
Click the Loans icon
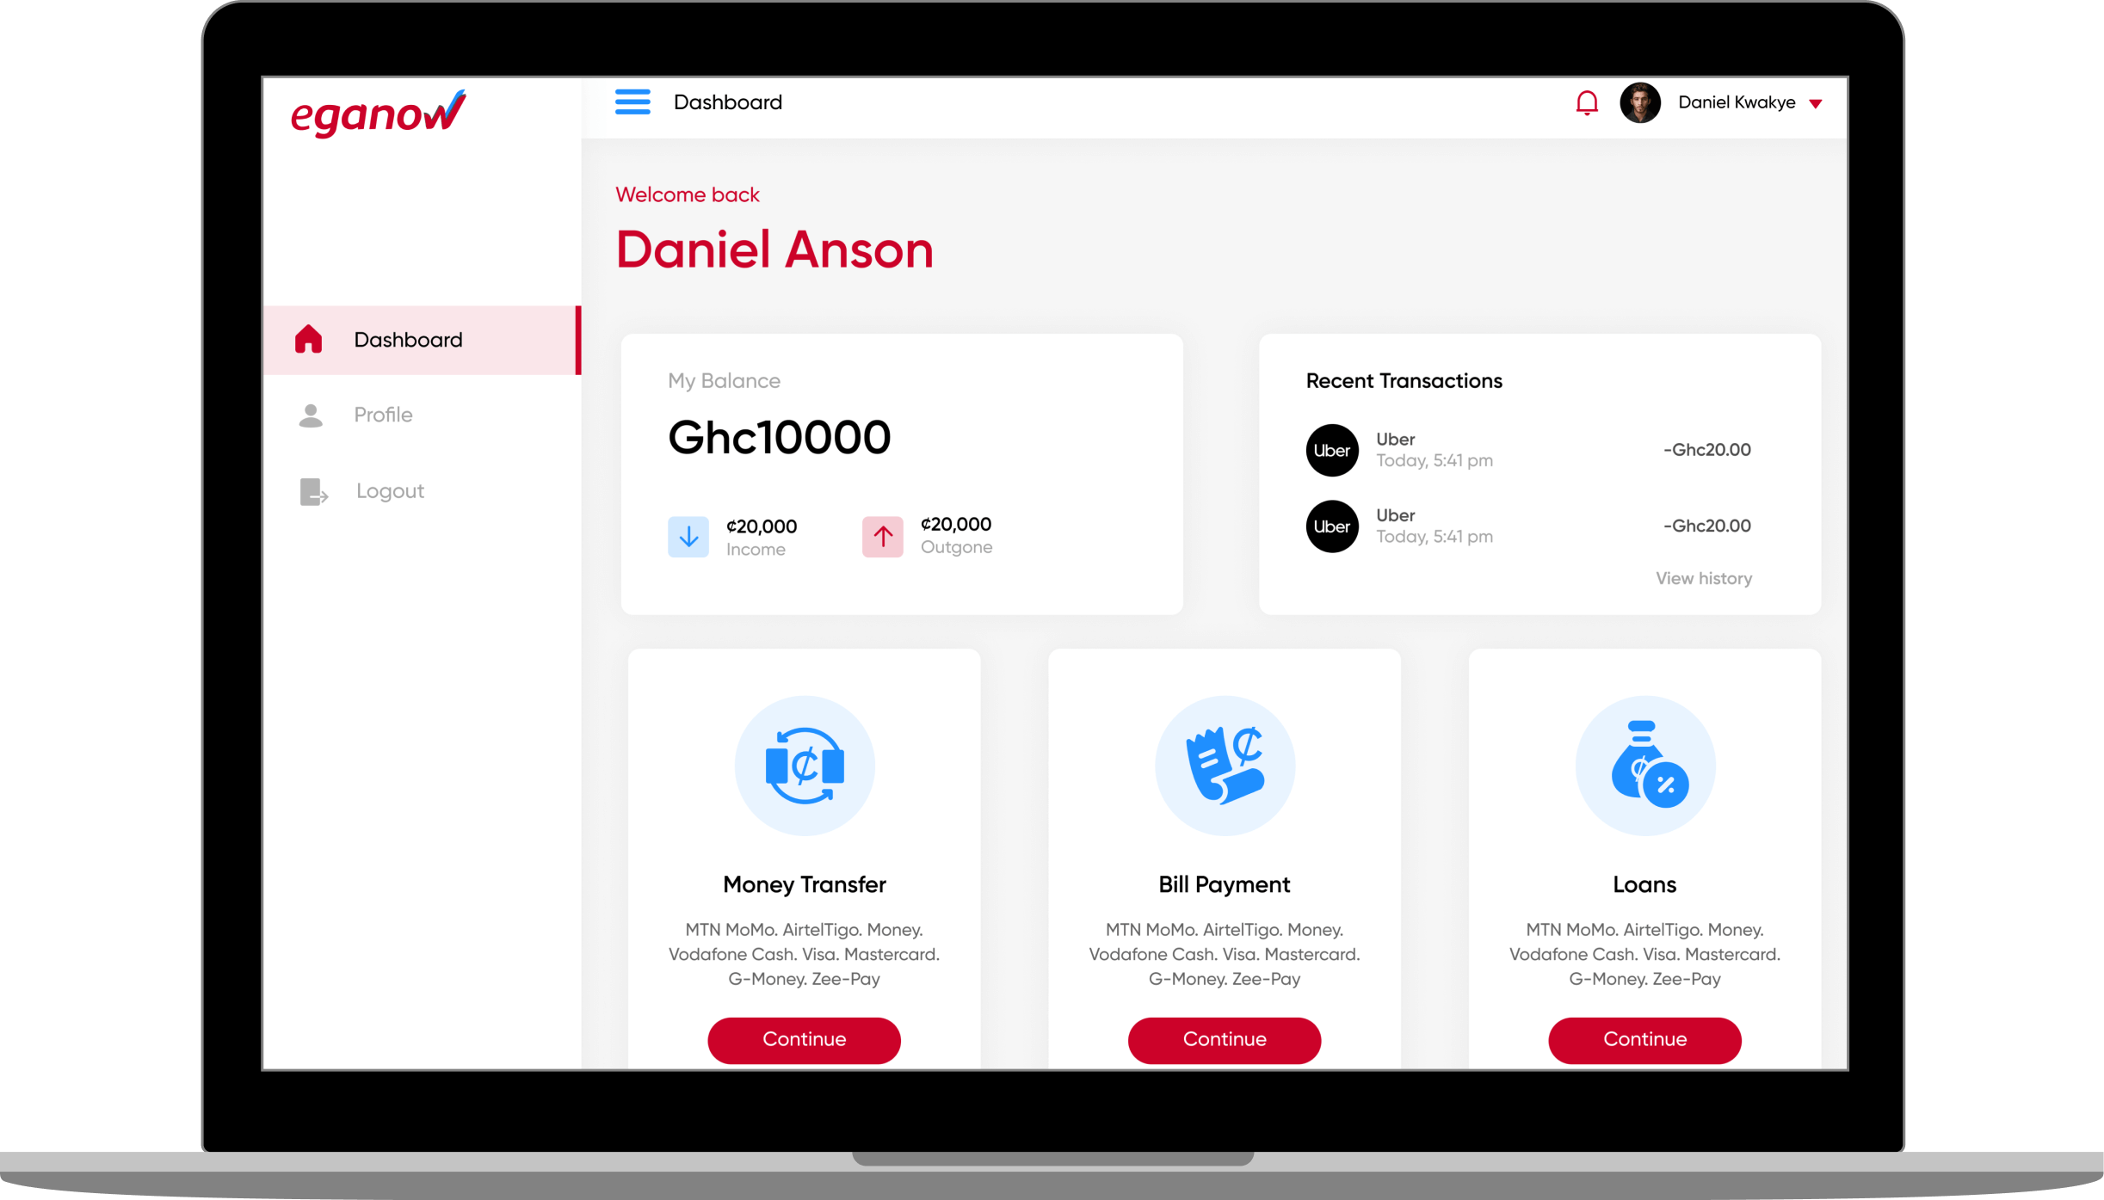coord(1643,766)
